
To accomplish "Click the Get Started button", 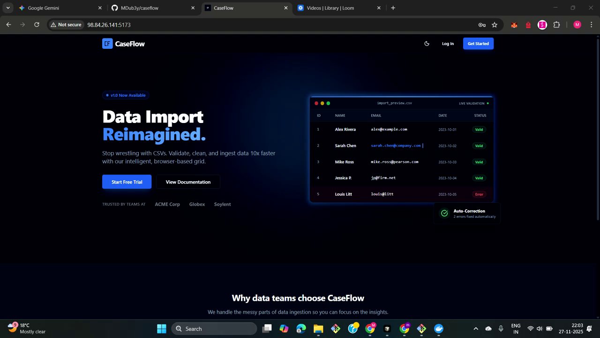I will (478, 44).
